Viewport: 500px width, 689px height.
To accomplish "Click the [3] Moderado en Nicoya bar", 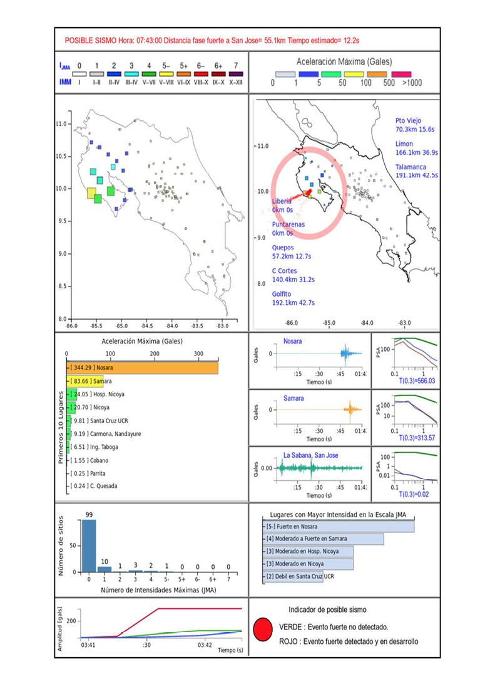I will (x=309, y=564).
